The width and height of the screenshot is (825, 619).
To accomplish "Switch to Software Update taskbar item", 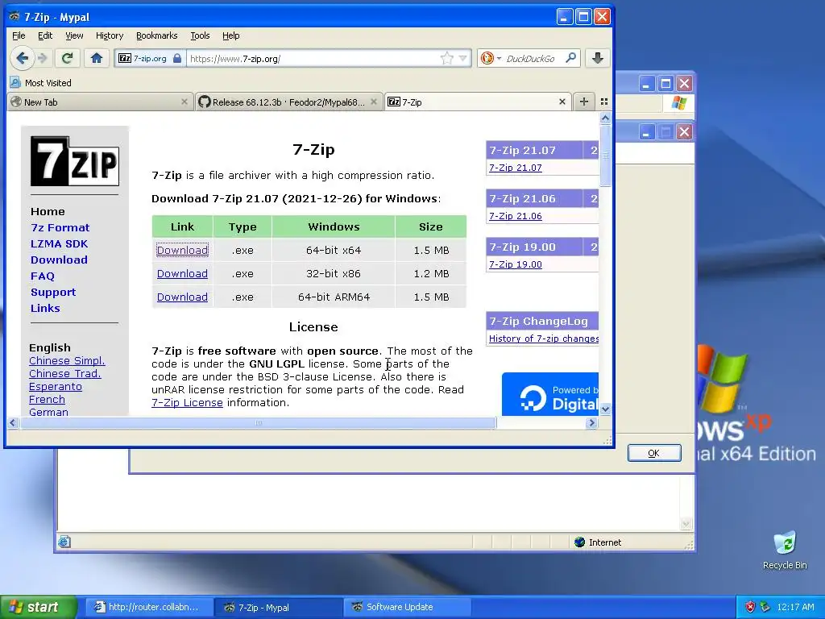I will (406, 607).
